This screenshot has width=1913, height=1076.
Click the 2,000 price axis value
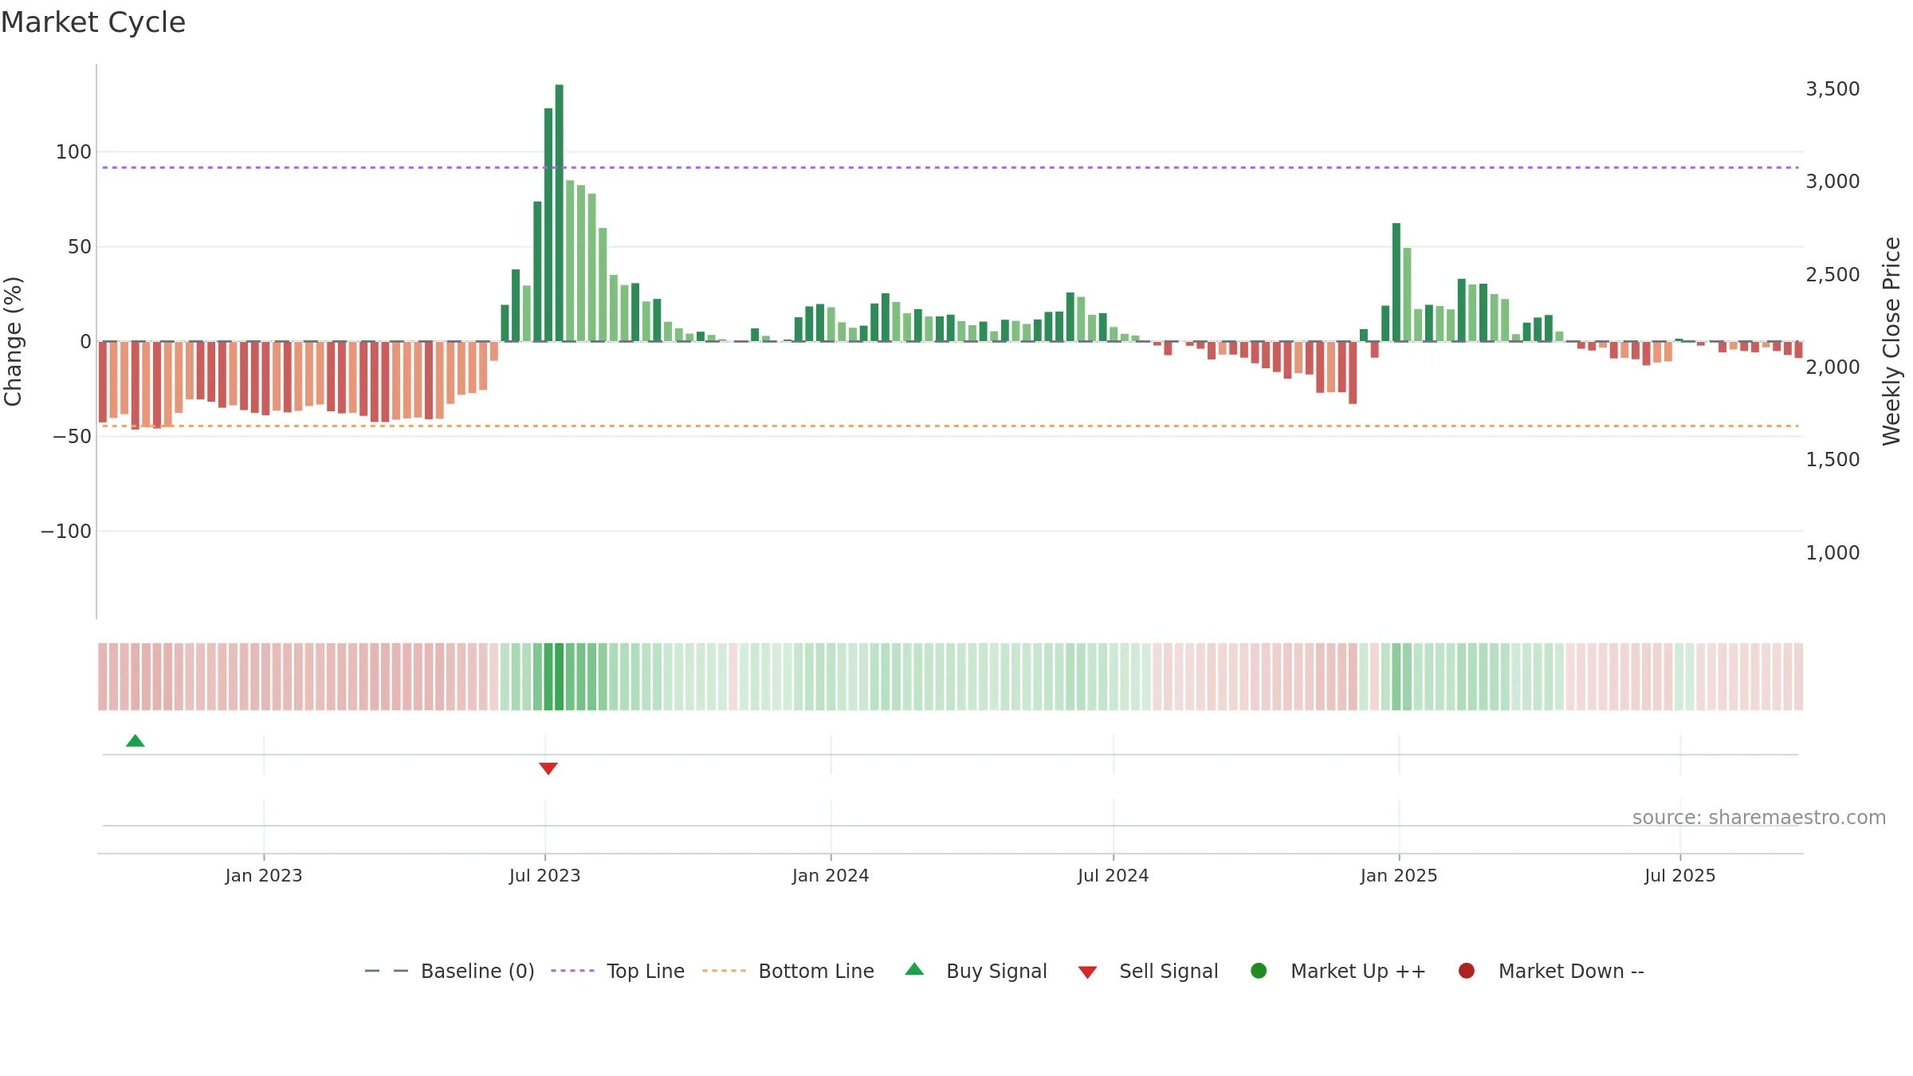click(1832, 367)
